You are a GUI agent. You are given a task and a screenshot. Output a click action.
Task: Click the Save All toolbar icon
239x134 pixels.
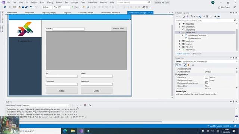click(27, 7)
